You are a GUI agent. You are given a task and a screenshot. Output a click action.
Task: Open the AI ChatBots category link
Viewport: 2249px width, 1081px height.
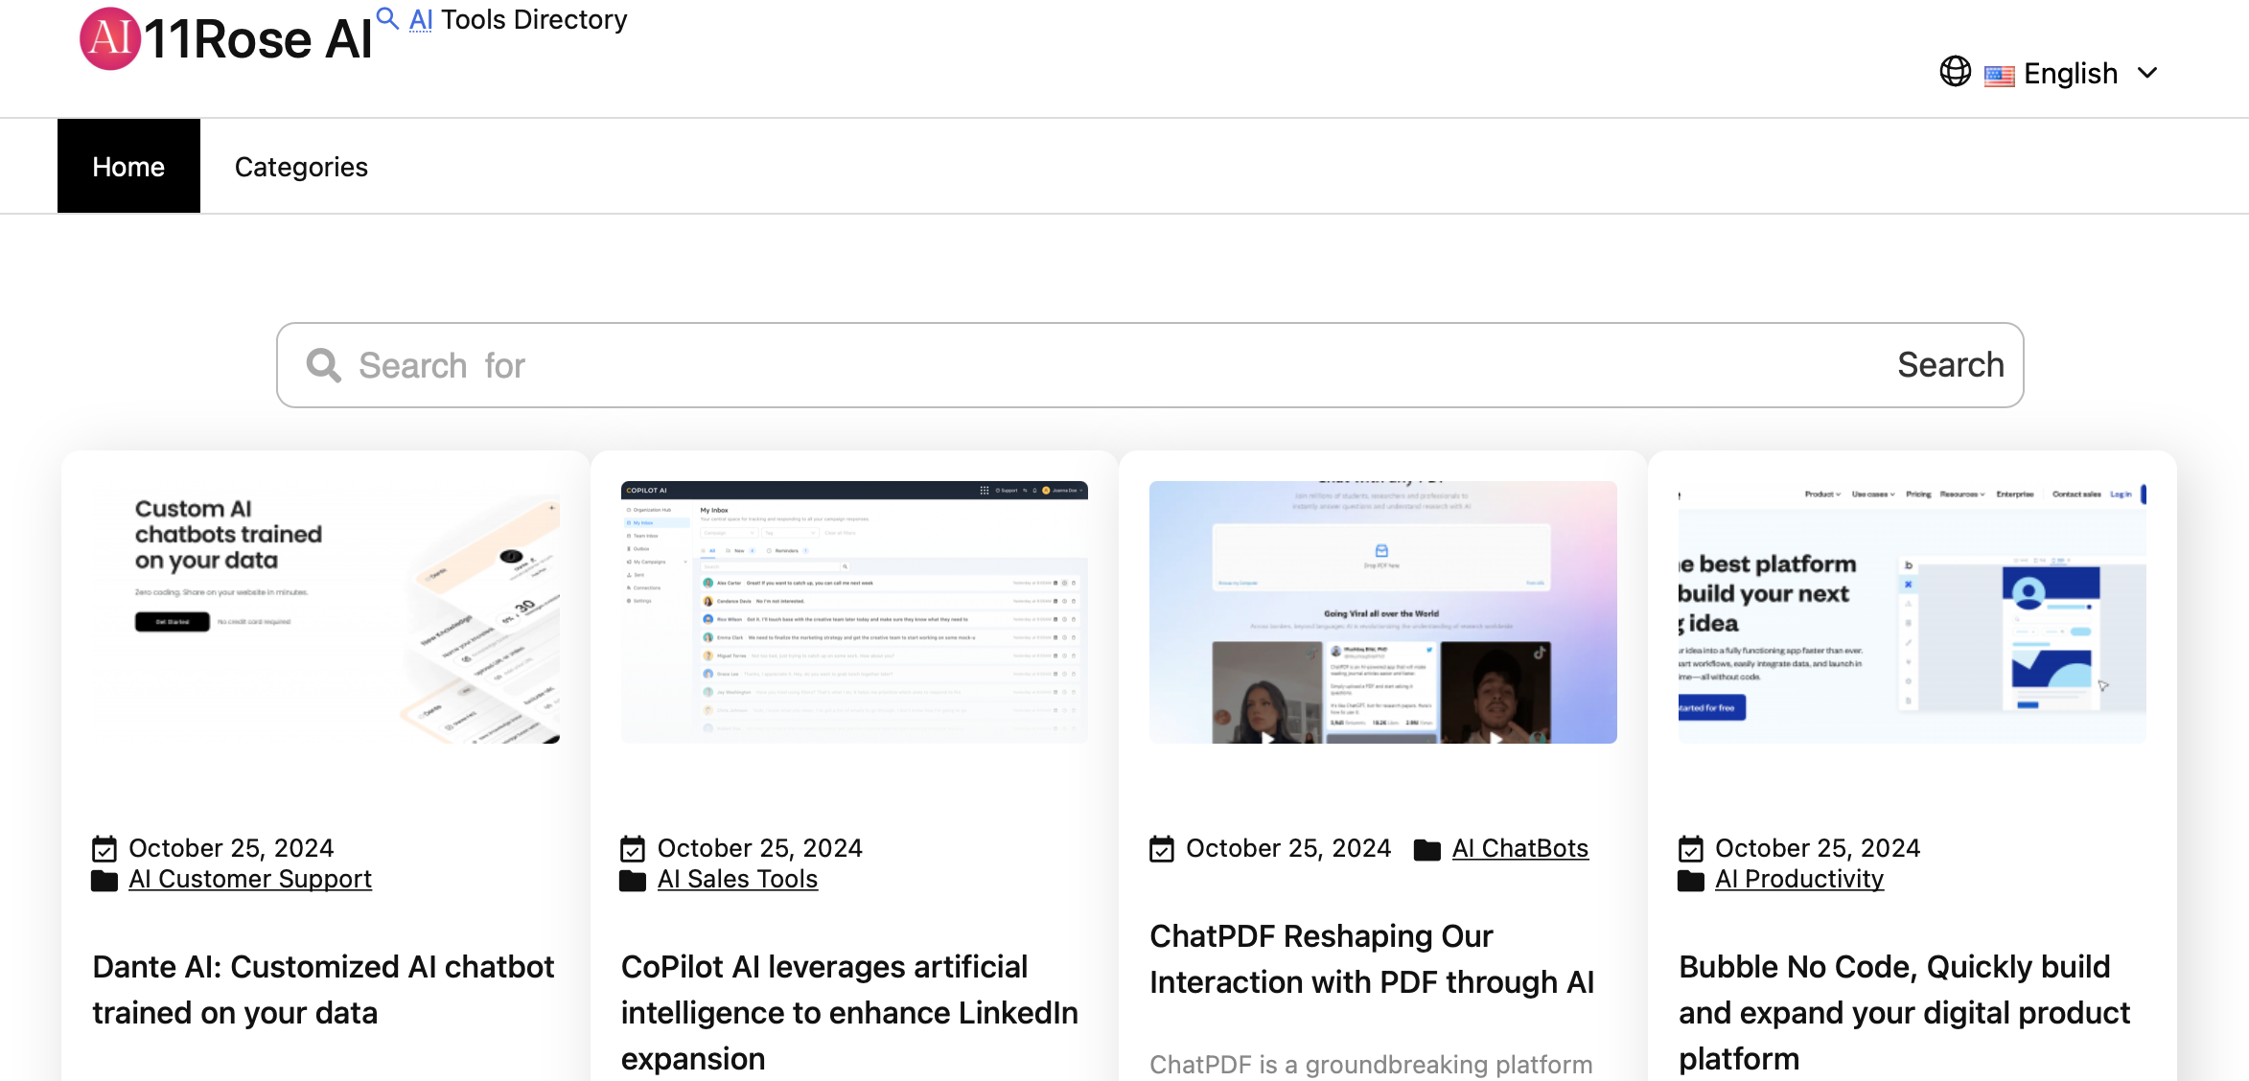click(1520, 848)
